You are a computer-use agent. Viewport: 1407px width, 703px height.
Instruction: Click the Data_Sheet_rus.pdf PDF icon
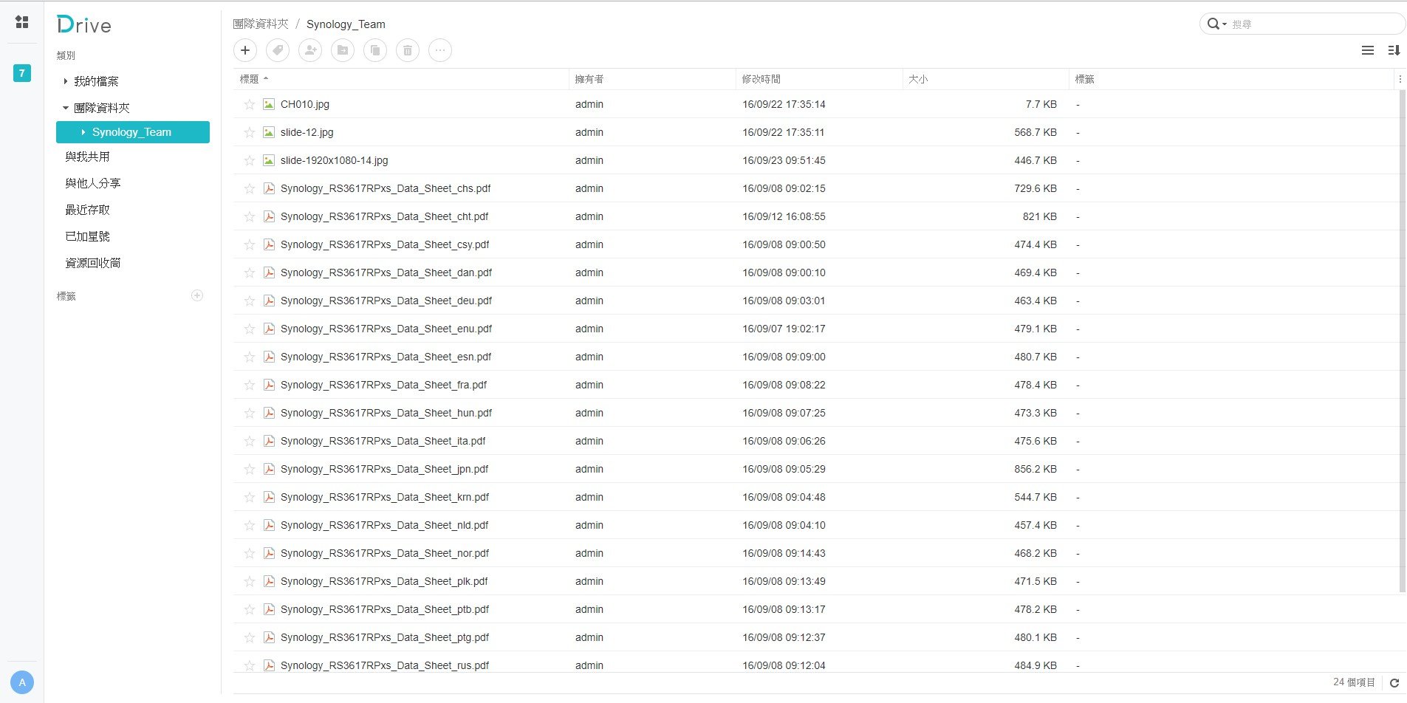click(x=269, y=665)
